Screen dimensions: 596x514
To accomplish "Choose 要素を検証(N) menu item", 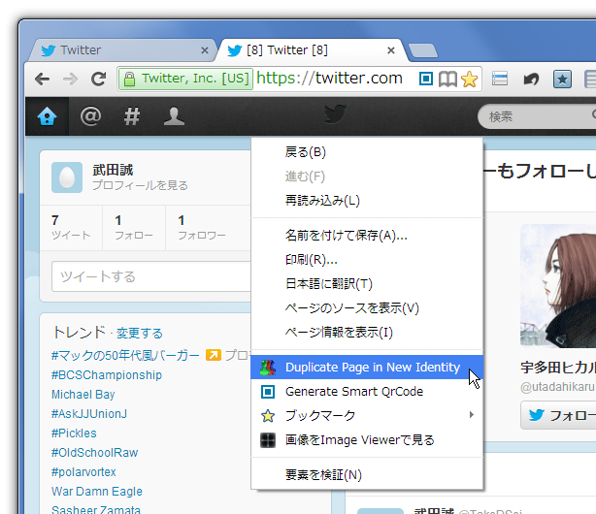I will point(367,475).
